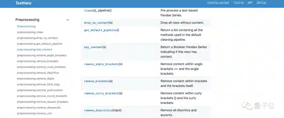Click remove_curly_brackets function link in table
The image size is (284, 118).
coord(101,93)
